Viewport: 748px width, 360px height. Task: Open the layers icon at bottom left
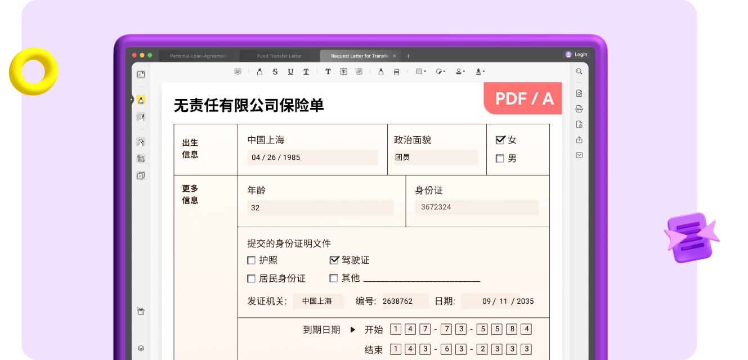tap(141, 348)
